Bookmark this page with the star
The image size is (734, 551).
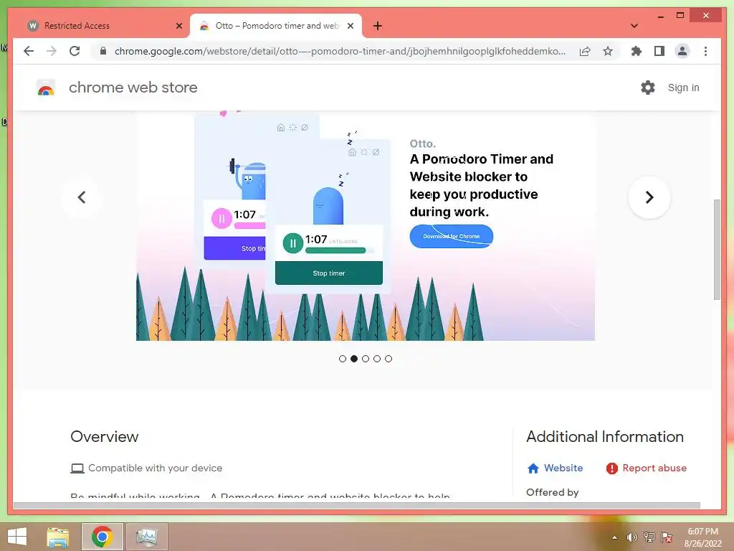coord(608,51)
